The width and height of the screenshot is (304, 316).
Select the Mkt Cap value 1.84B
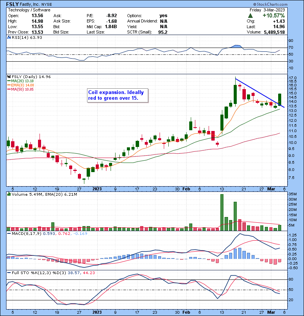click(x=111, y=27)
